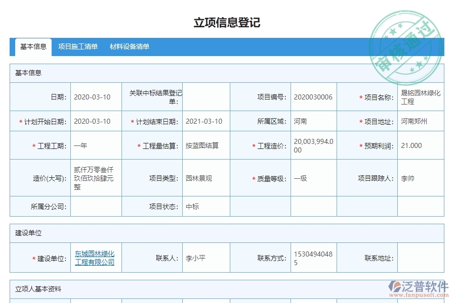Click the 审核通过 approval stamp
This screenshot has width=454, height=303.
405,38
